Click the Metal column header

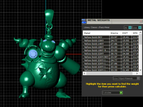coord(96,33)
